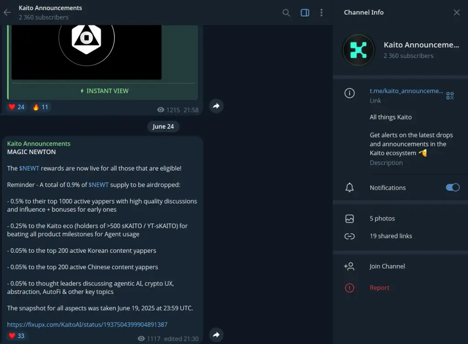Open the Kaito channel avatar

(358, 50)
